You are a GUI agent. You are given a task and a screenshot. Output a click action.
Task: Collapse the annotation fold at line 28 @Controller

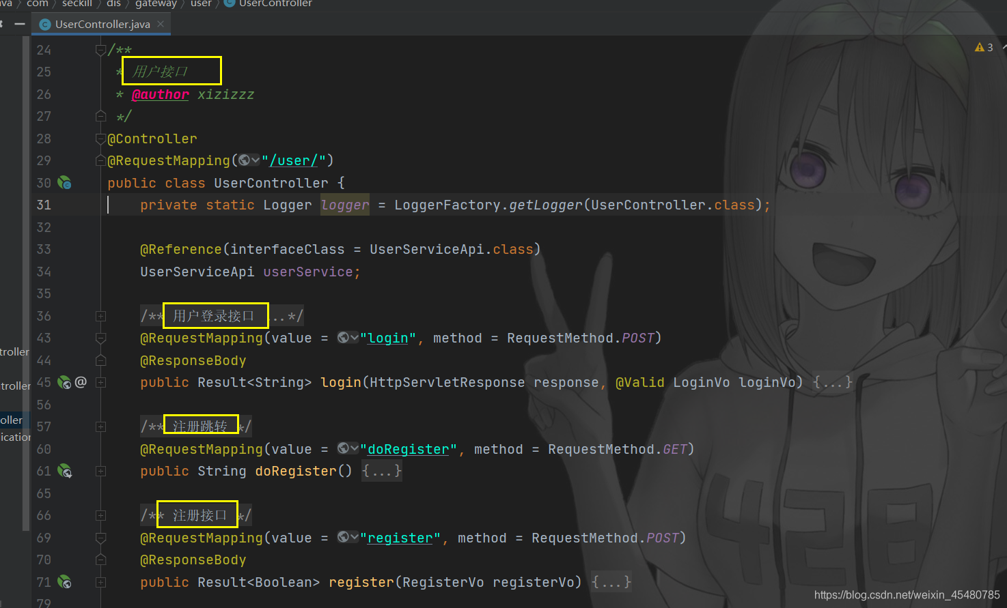click(100, 139)
